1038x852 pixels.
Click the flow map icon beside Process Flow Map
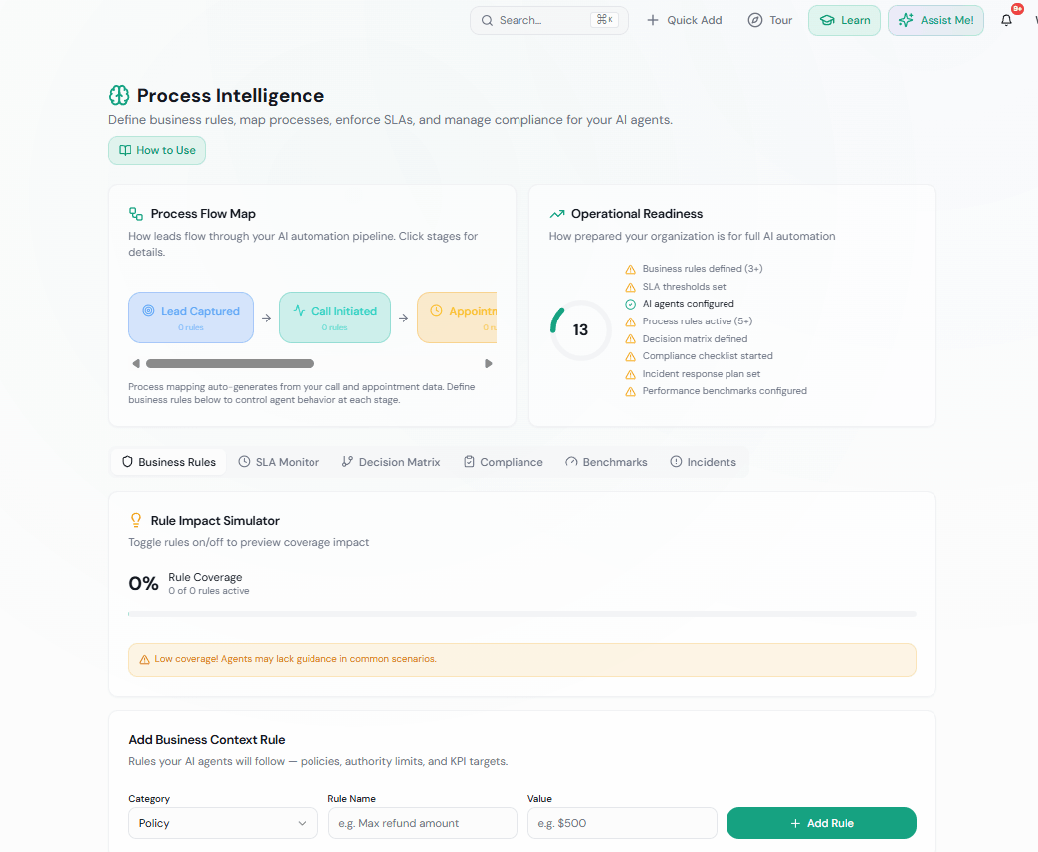click(x=135, y=213)
